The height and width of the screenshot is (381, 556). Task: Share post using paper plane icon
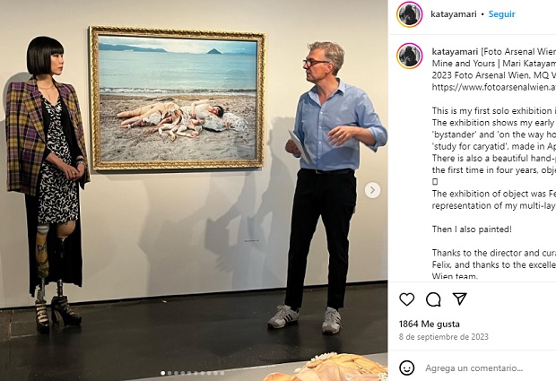coord(459,299)
